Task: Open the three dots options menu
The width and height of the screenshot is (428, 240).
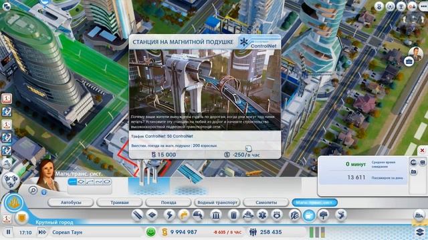Action: (x=424, y=6)
